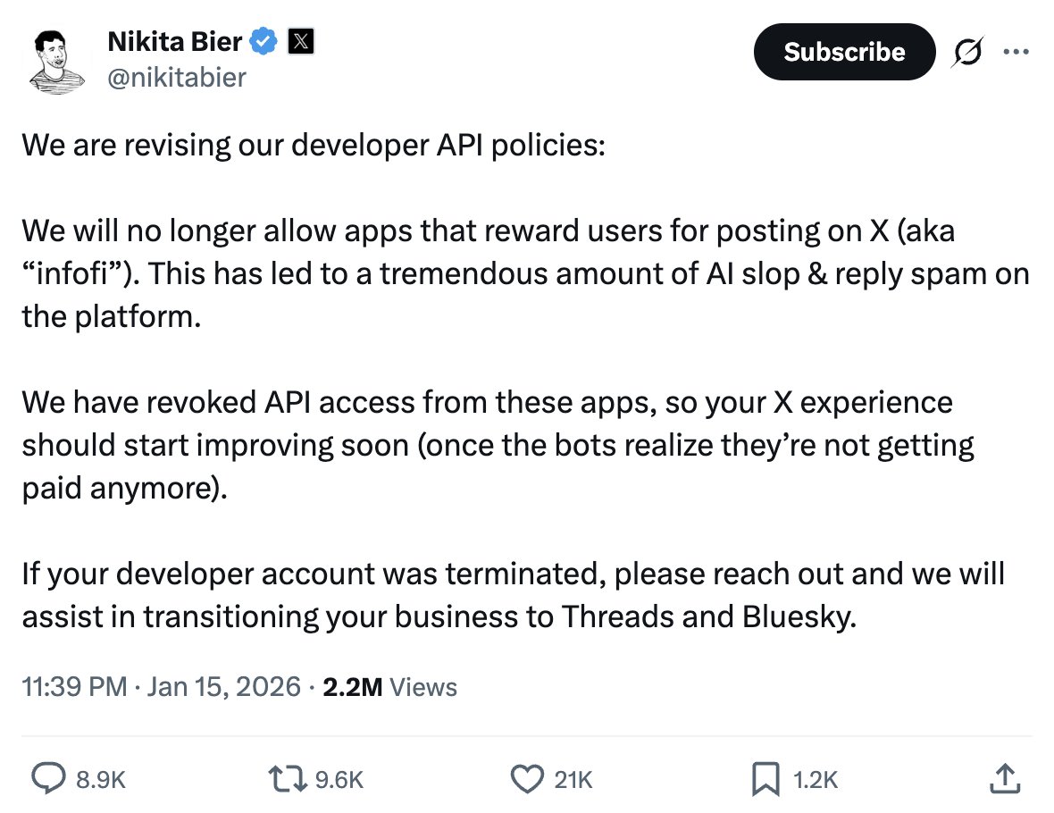
Task: Click the repost arrows icon
Action: tap(288, 779)
